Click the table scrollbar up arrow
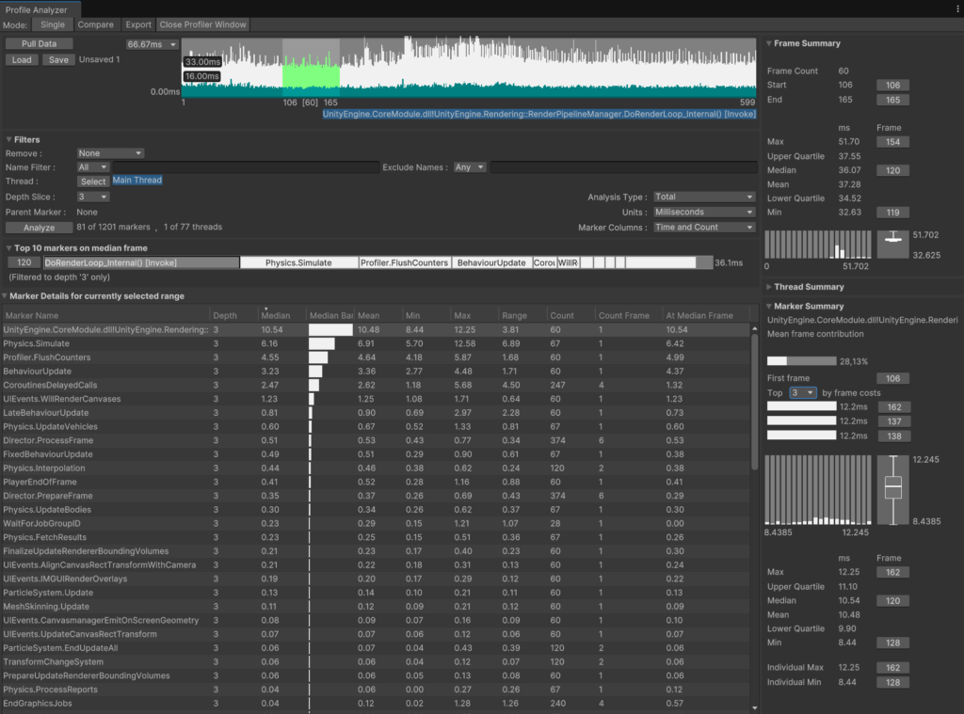 754,329
